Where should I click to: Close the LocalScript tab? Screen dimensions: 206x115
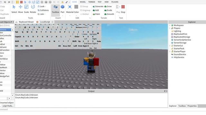point(52,22)
